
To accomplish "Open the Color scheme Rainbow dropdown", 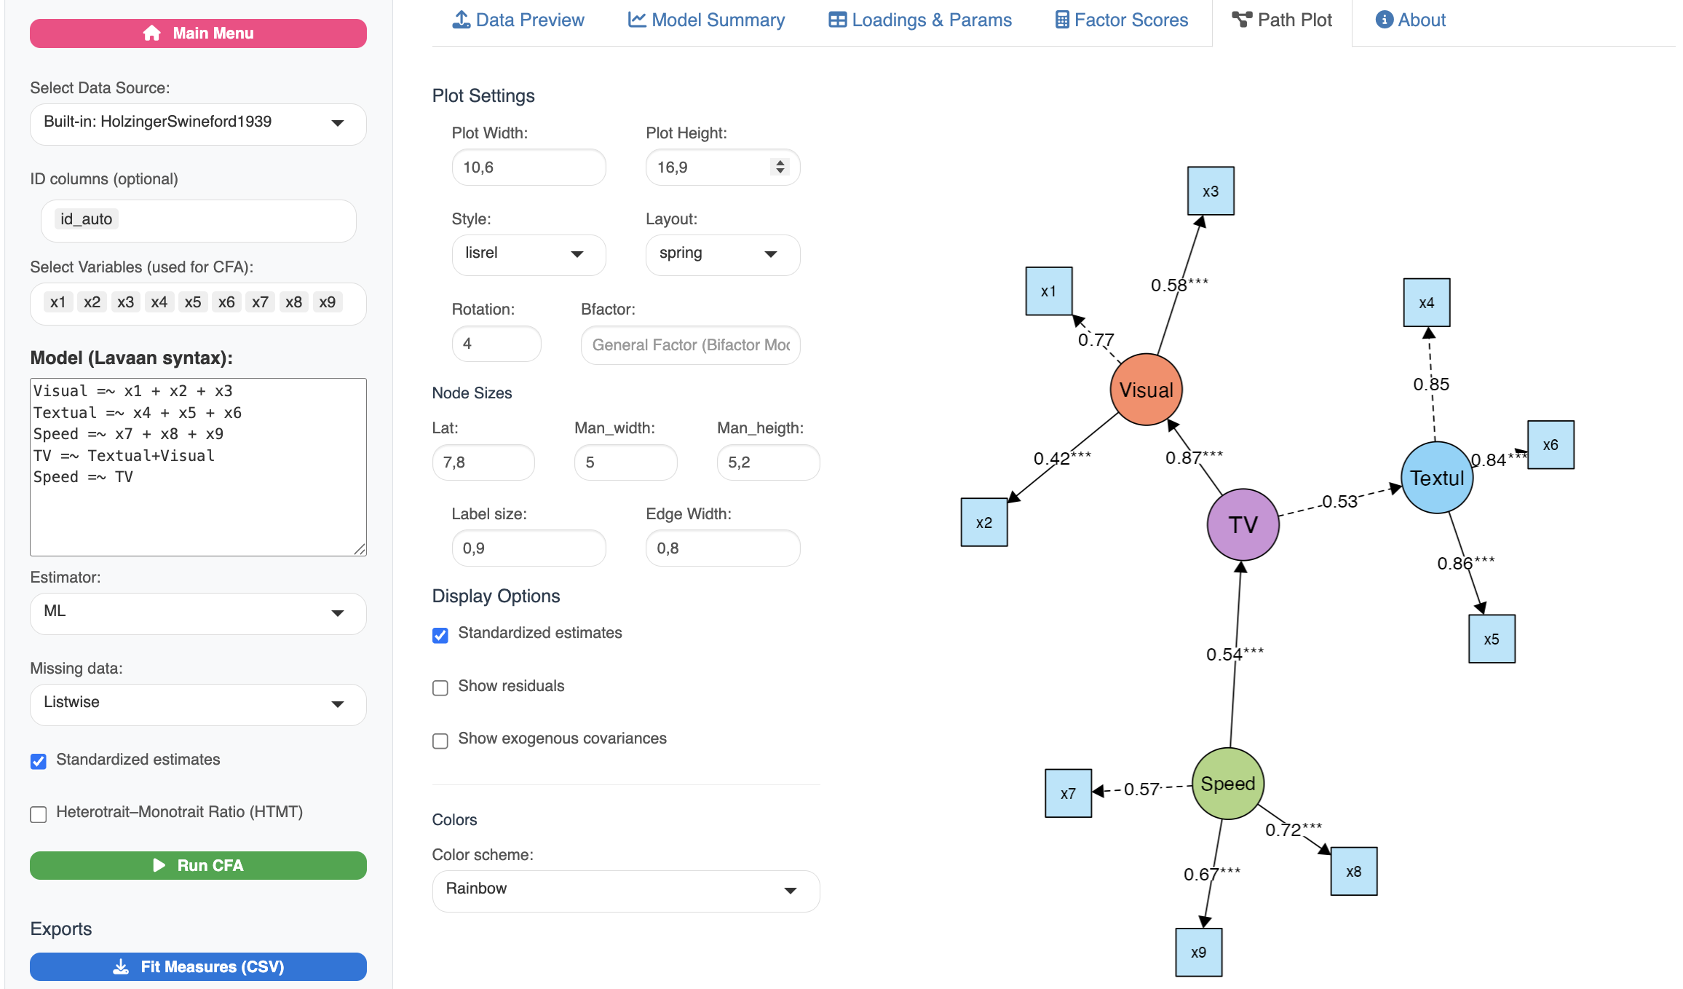I will [x=625, y=891].
